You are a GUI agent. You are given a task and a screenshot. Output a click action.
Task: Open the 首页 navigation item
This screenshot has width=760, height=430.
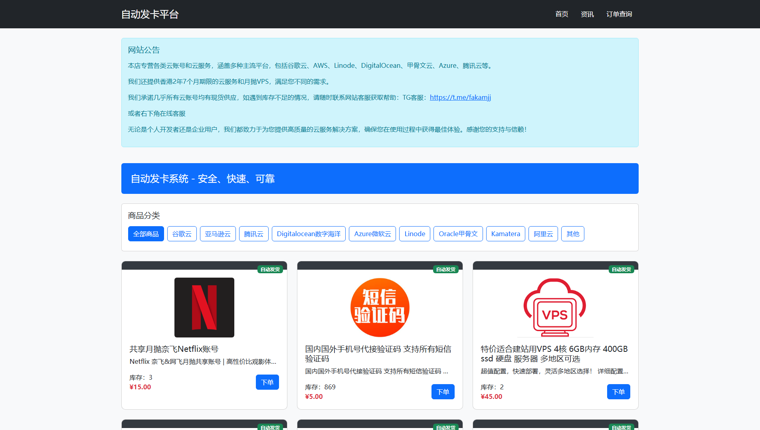click(562, 14)
